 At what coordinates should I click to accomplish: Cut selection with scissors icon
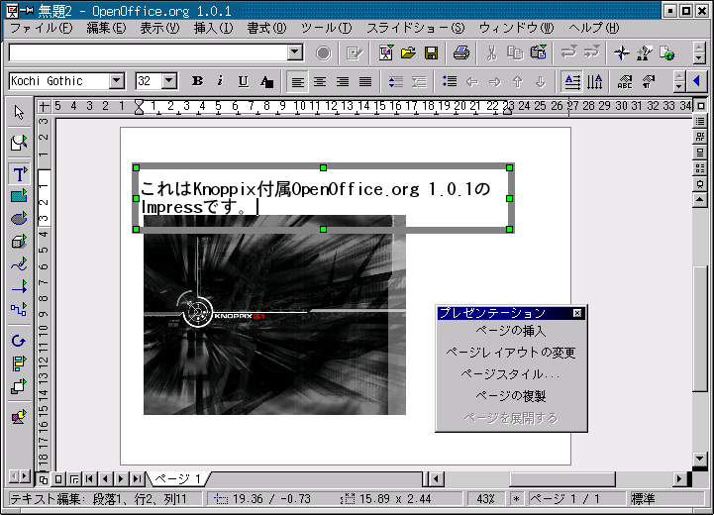tap(491, 53)
